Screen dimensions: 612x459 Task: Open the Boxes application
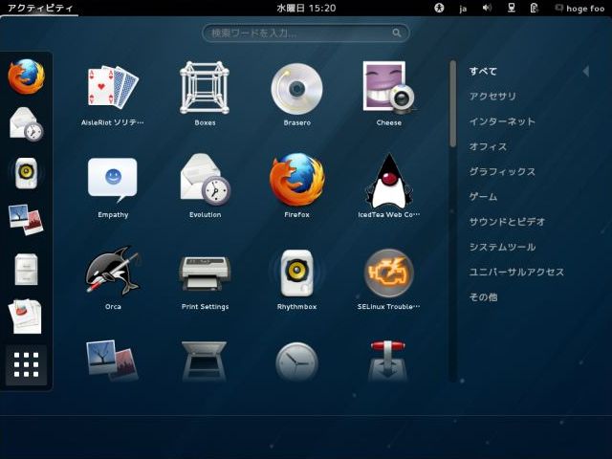pyautogui.click(x=205, y=95)
